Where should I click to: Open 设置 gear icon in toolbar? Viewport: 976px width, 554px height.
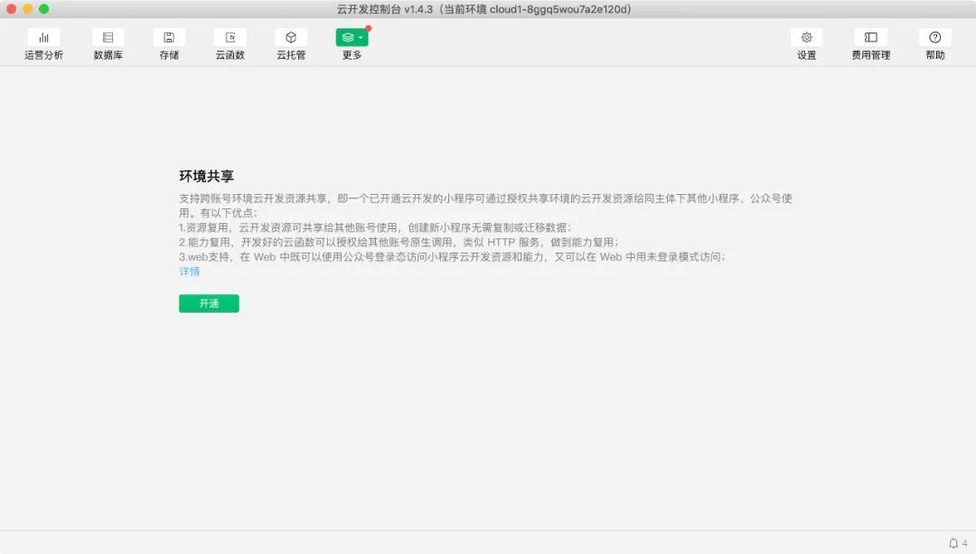[x=806, y=38]
